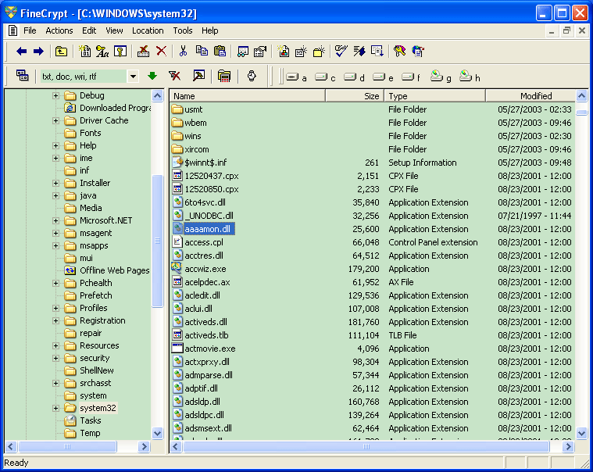Paste with the clipboard toolbar icon

click(220, 51)
